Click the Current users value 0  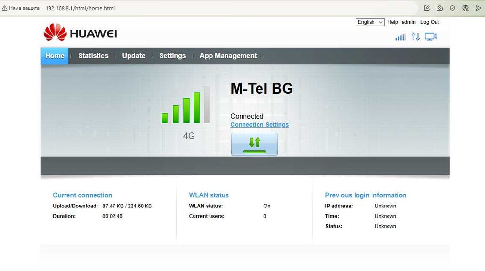[x=265, y=216]
